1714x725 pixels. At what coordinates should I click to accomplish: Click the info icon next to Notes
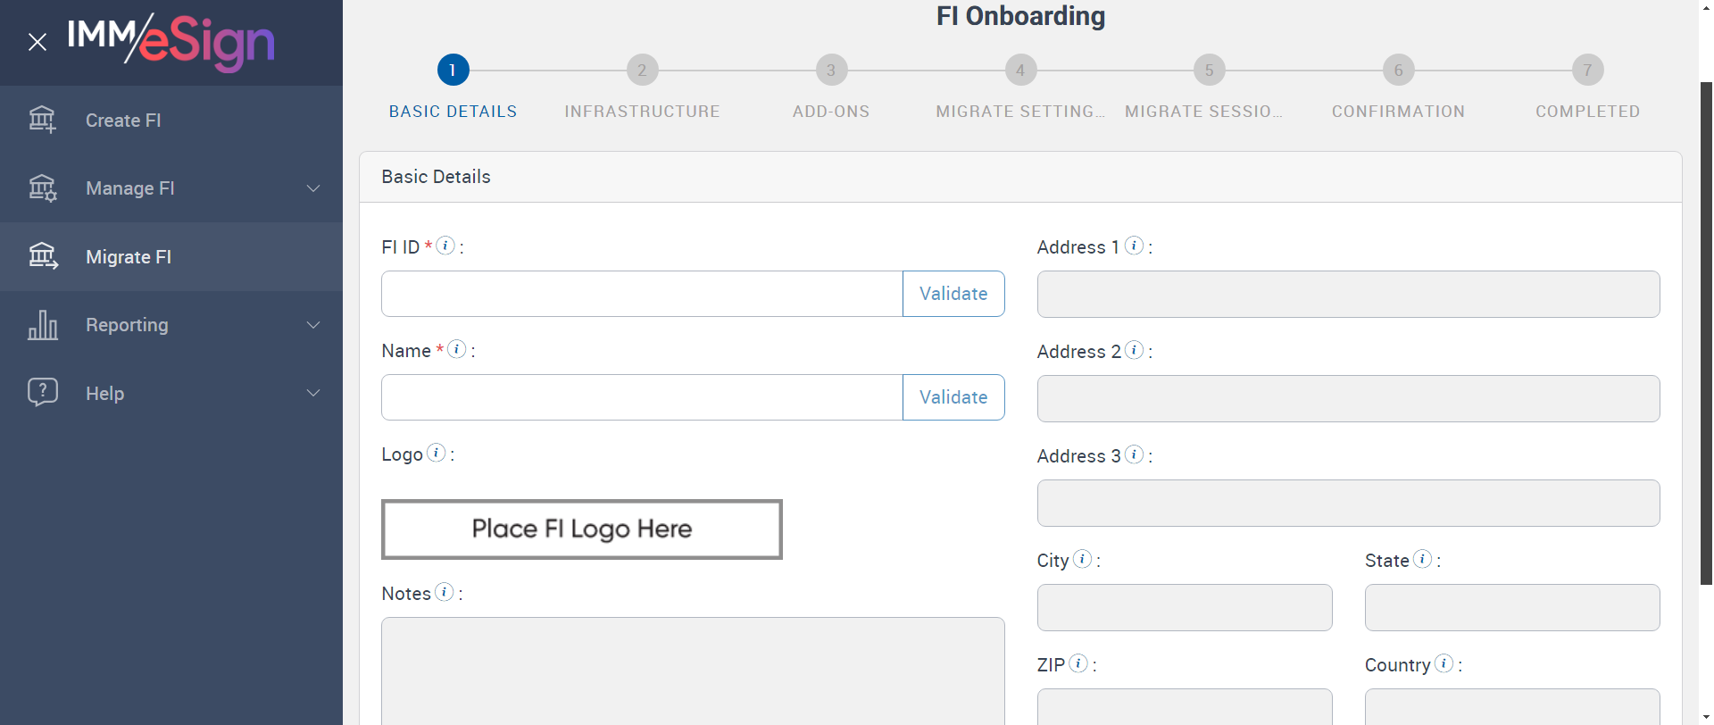pos(444,592)
